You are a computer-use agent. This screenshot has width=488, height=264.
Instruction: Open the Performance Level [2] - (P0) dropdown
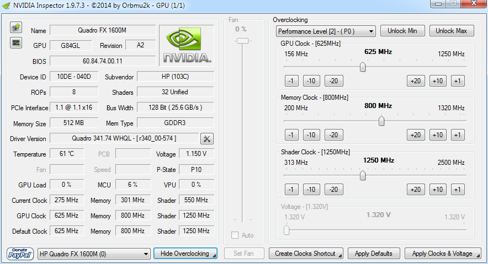click(326, 31)
